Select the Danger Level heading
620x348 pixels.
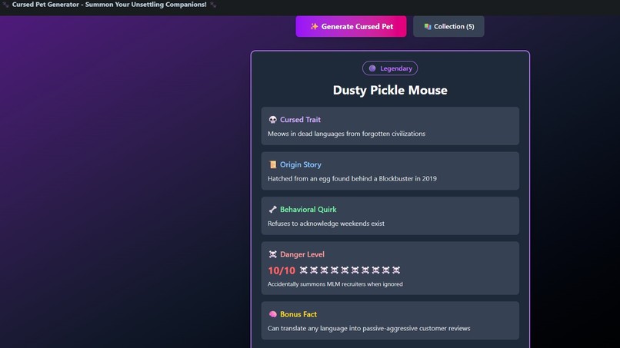point(302,254)
